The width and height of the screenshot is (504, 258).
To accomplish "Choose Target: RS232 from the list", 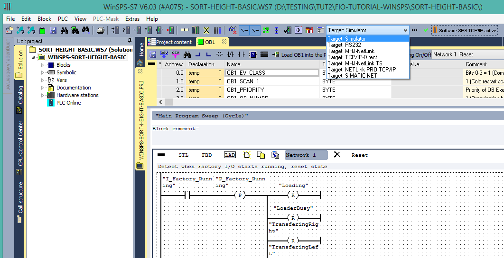I will pyautogui.click(x=368, y=45).
